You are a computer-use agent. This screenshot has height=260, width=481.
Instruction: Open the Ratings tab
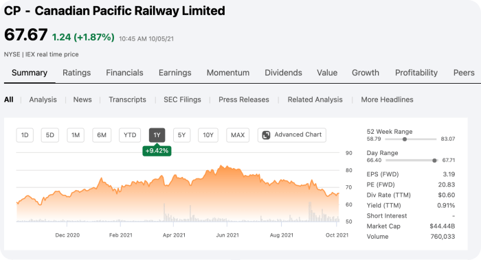(x=77, y=73)
